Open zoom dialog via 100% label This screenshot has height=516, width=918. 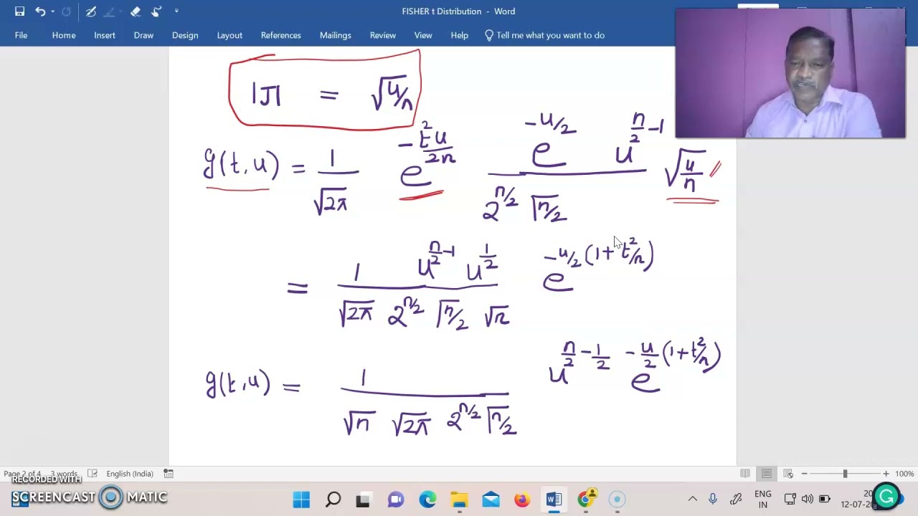pyautogui.click(x=904, y=474)
